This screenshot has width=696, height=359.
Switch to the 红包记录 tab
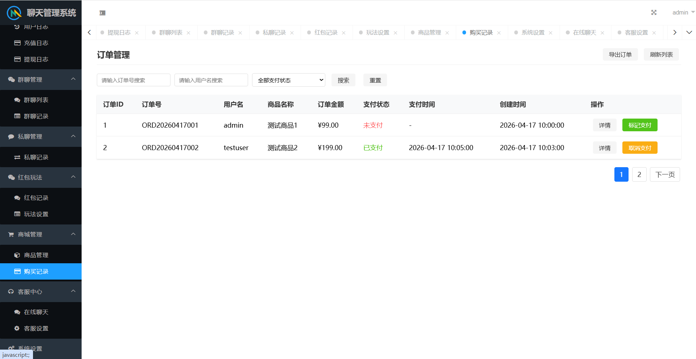[326, 33]
